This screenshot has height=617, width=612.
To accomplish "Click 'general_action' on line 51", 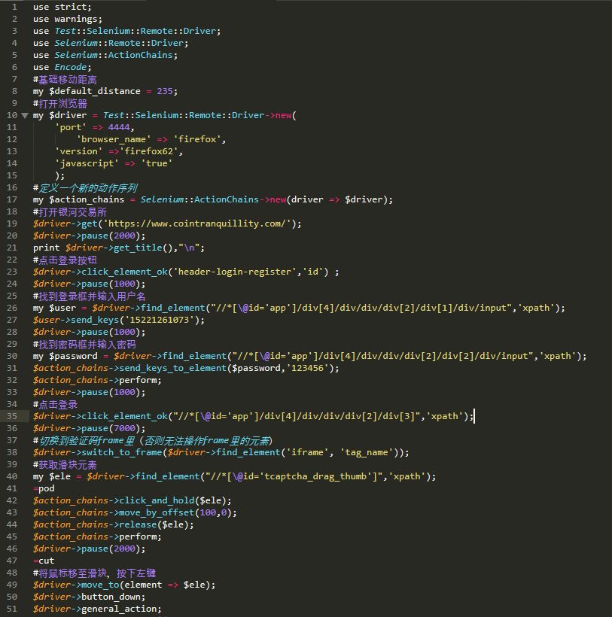I will pyautogui.click(x=119, y=609).
